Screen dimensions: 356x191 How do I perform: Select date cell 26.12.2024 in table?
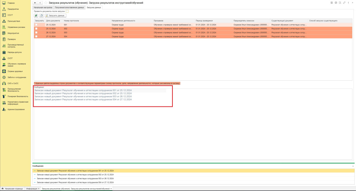coord(54,32)
